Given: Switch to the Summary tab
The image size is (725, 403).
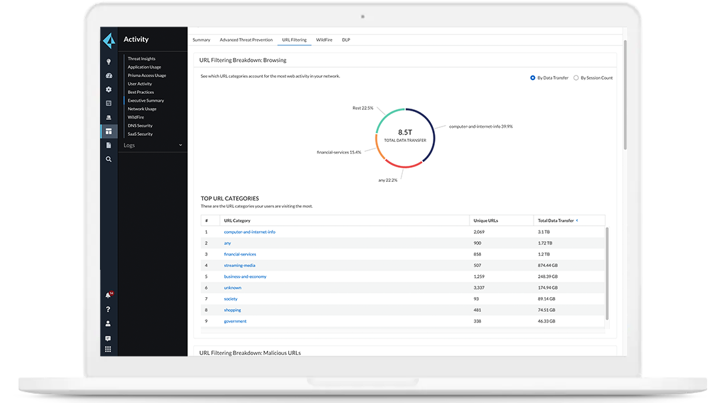Looking at the screenshot, I should pos(201,40).
